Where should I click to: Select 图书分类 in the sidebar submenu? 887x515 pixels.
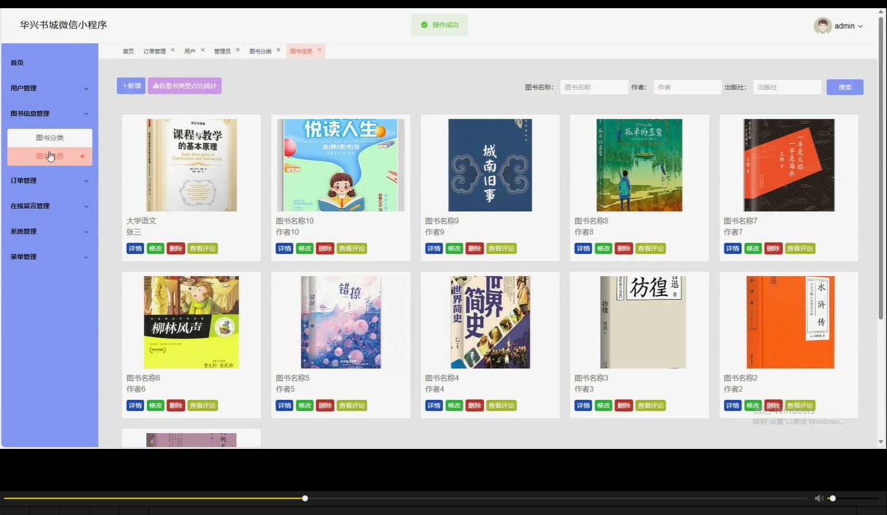50,138
